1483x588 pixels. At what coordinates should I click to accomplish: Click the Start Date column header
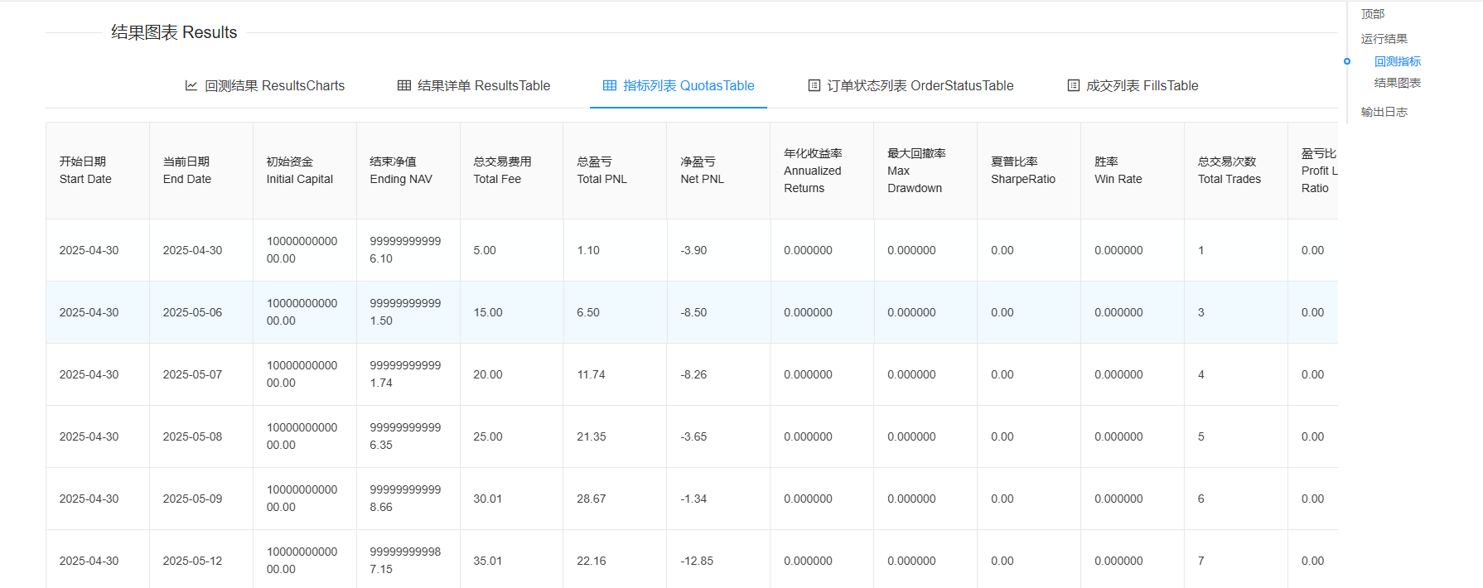(85, 171)
